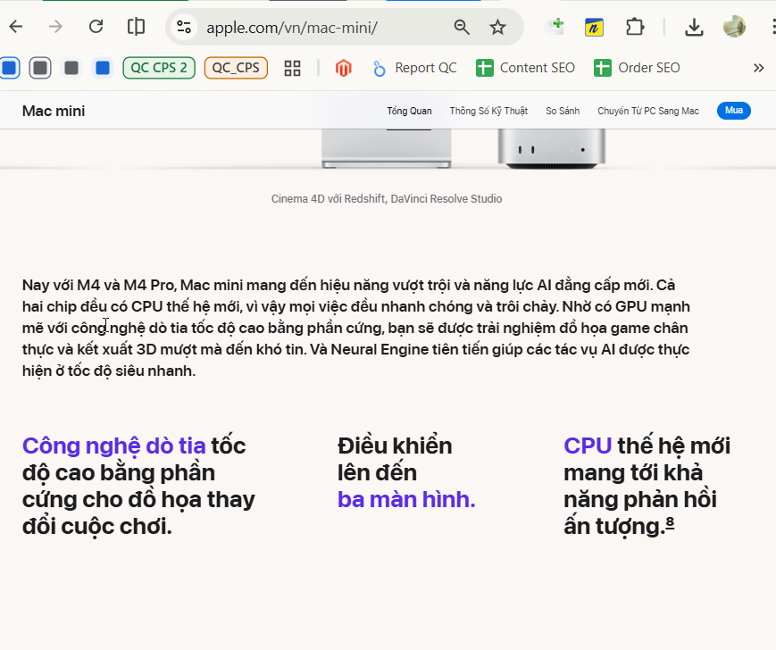
Task: Open footnote 8 after ấn tượng
Action: (x=670, y=523)
